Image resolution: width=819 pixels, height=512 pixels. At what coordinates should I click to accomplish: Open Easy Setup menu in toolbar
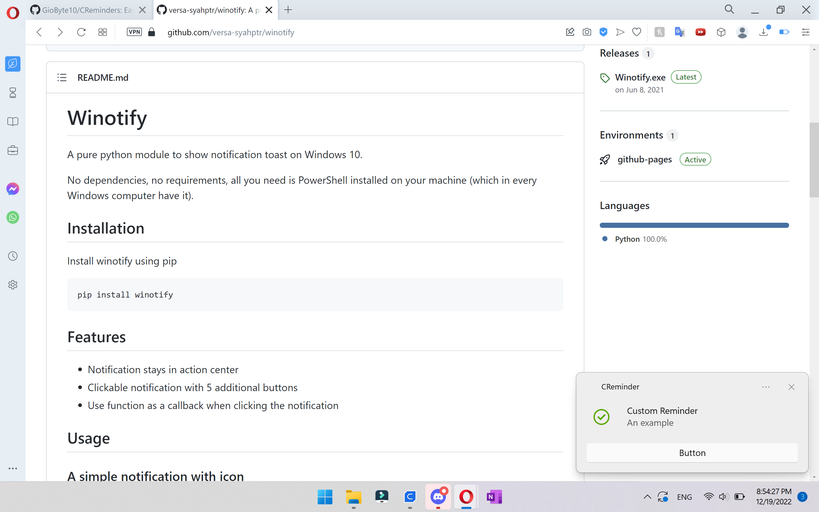(x=805, y=32)
